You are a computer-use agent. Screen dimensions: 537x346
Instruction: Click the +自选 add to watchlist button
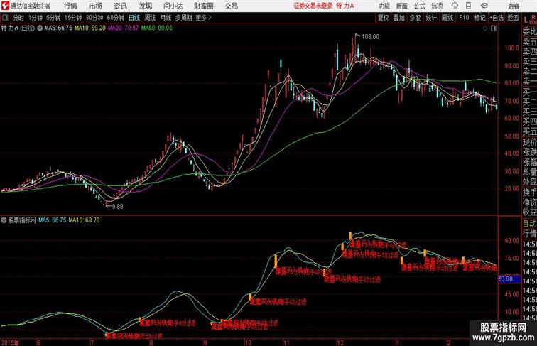497,18
